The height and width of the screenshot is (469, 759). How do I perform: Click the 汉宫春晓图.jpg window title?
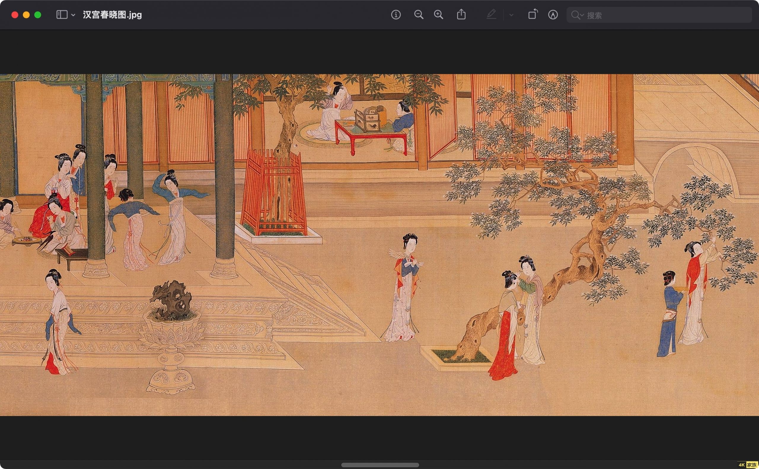point(112,14)
